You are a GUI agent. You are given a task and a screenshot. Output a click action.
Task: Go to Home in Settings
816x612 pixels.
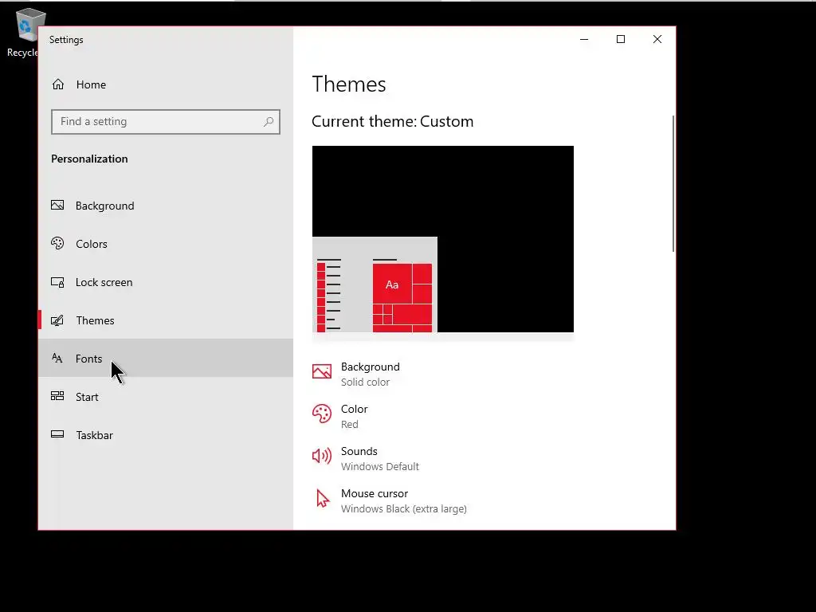tap(166, 84)
